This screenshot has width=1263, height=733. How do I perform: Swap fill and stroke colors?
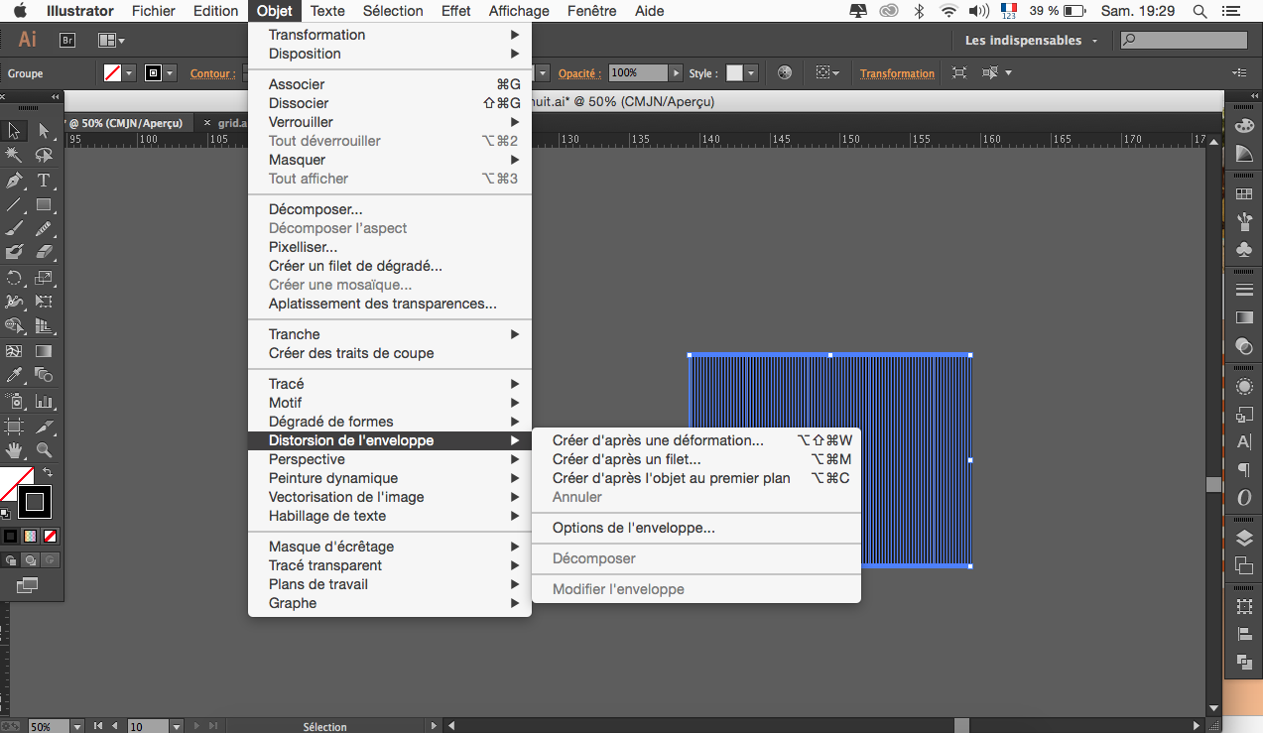49,473
